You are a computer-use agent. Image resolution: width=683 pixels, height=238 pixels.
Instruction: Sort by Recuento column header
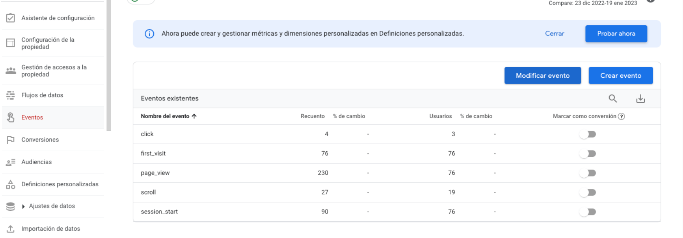click(312, 116)
